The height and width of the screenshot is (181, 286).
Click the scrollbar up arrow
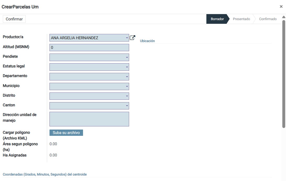click(x=284, y=17)
